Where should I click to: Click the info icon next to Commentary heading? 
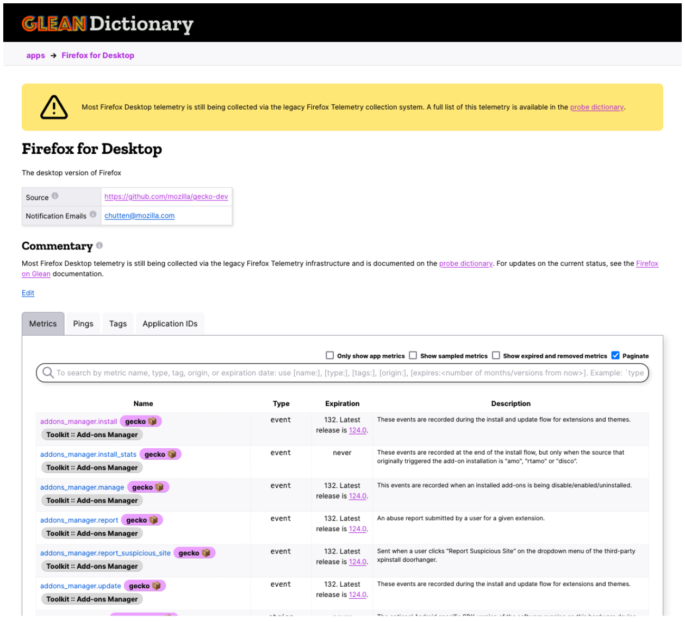pyautogui.click(x=99, y=246)
